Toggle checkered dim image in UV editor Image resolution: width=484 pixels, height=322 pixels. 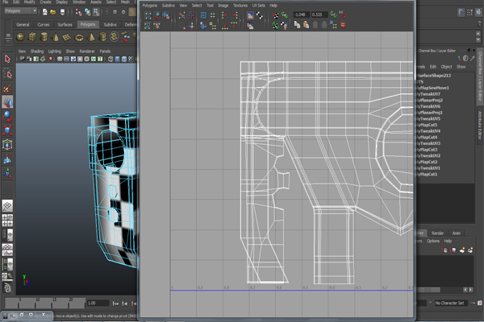click(x=260, y=15)
